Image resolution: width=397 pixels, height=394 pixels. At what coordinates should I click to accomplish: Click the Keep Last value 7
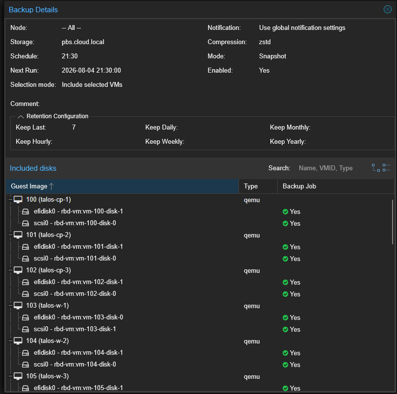[74, 127]
